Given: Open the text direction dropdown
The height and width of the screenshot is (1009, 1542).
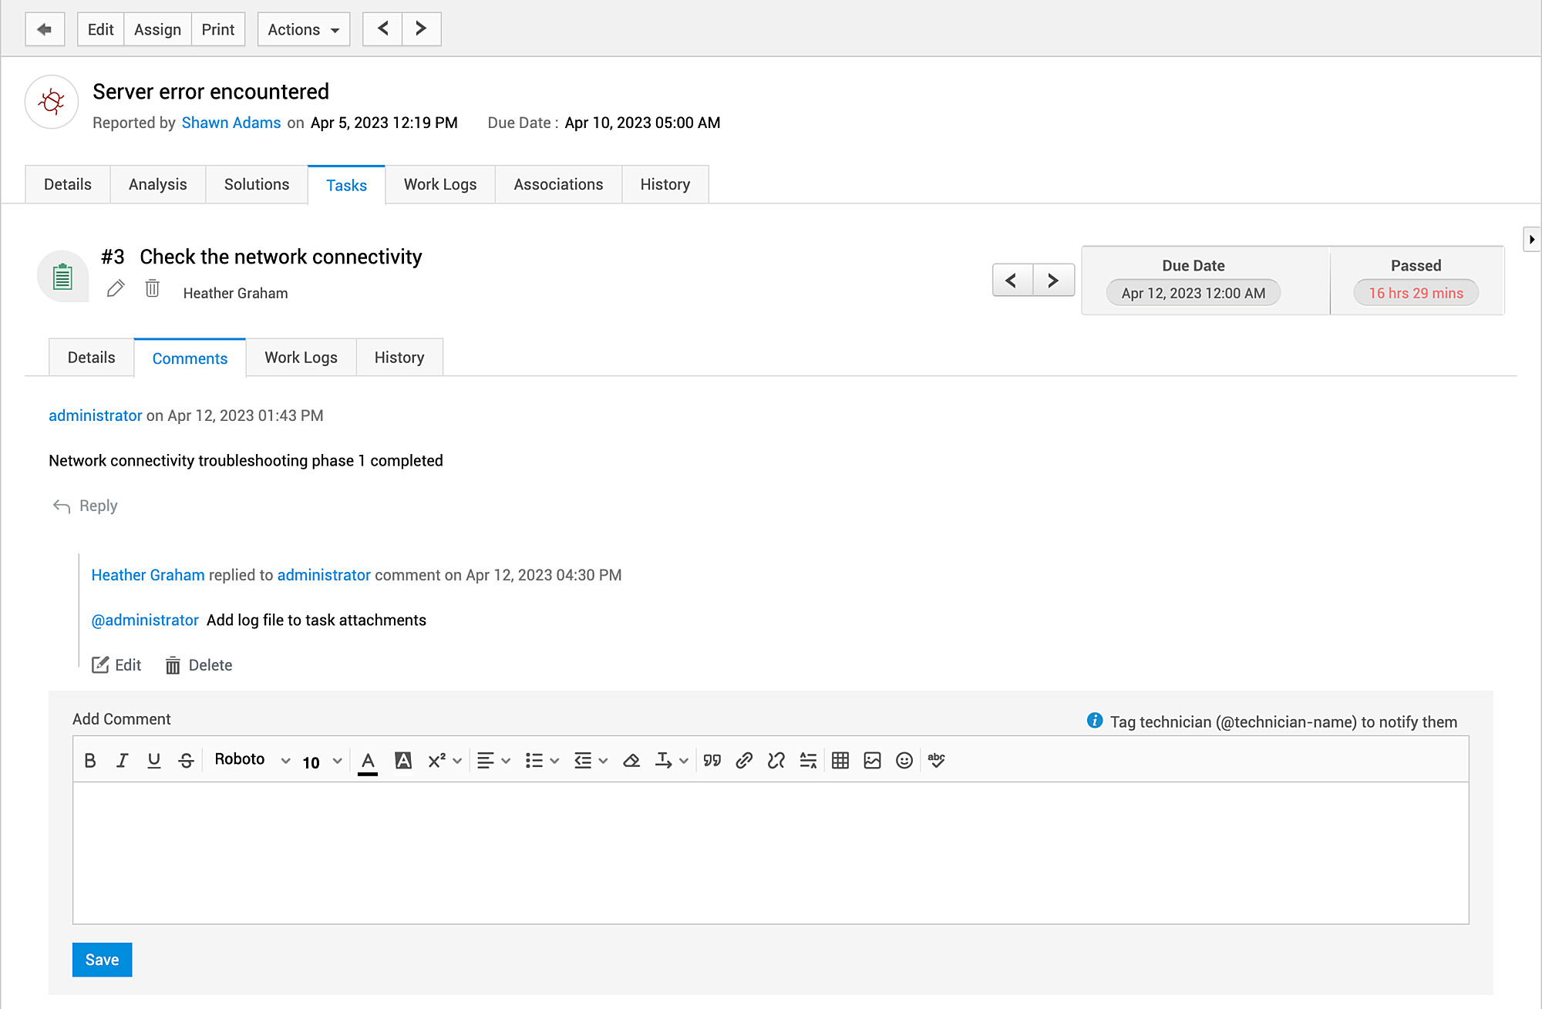Looking at the screenshot, I should [672, 761].
